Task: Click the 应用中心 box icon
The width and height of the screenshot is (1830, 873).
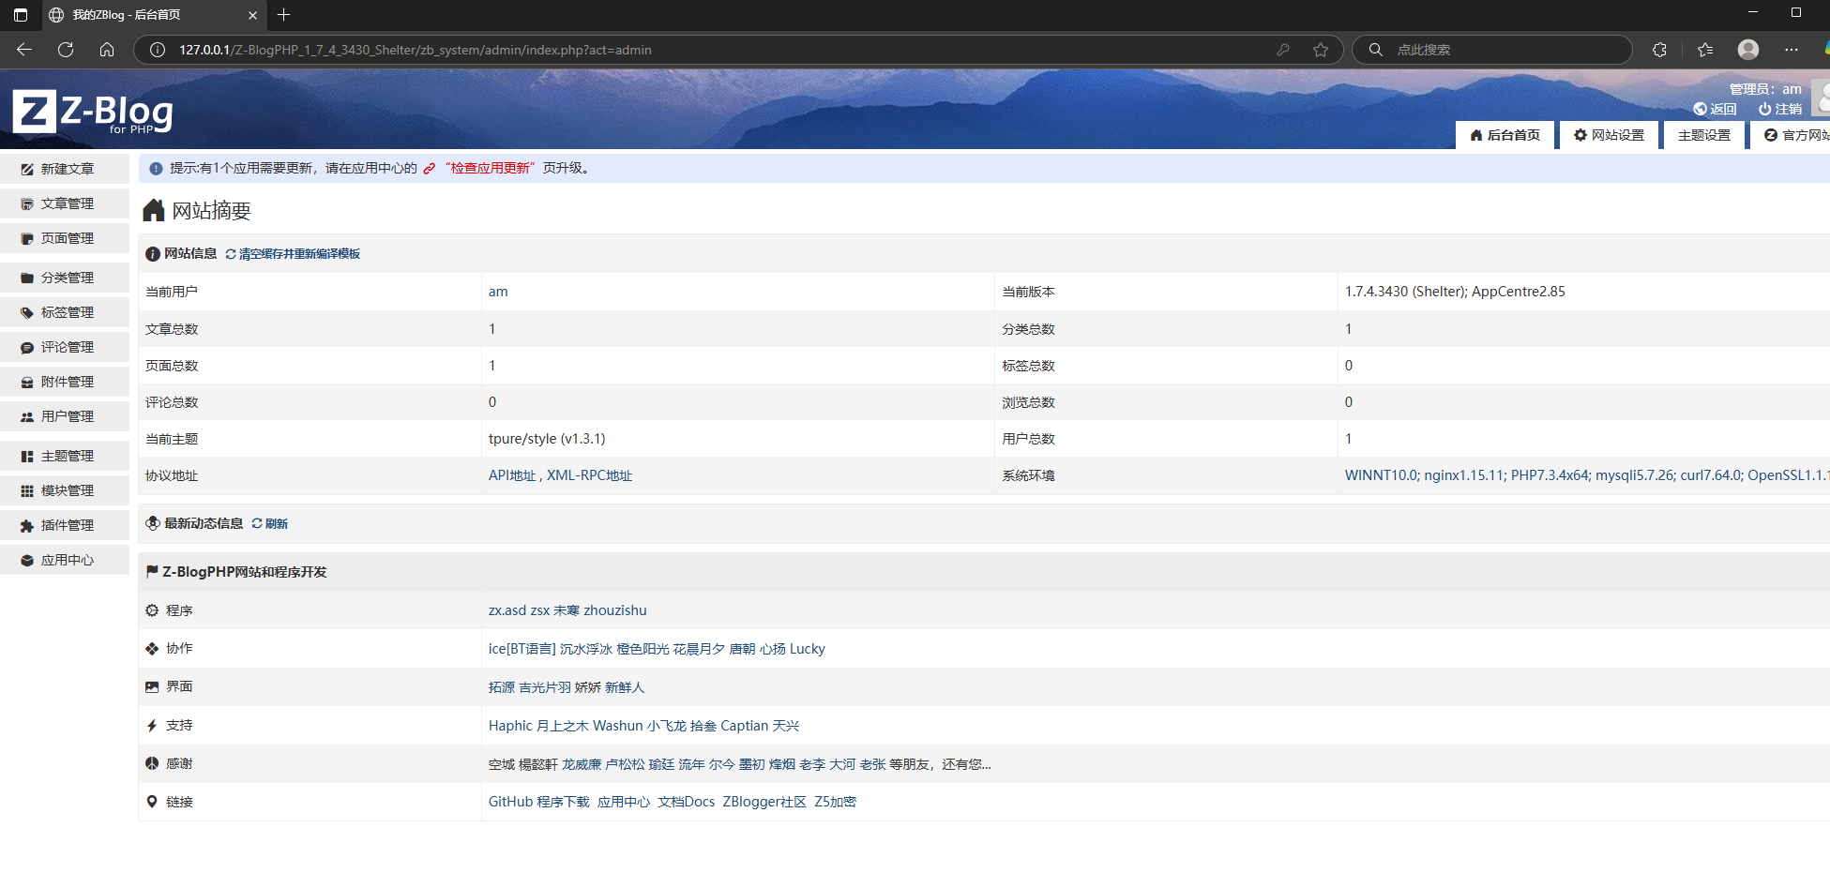Action: (x=27, y=561)
